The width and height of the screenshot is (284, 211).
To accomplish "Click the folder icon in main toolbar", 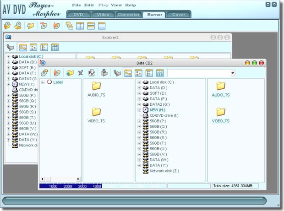I will [30, 26].
